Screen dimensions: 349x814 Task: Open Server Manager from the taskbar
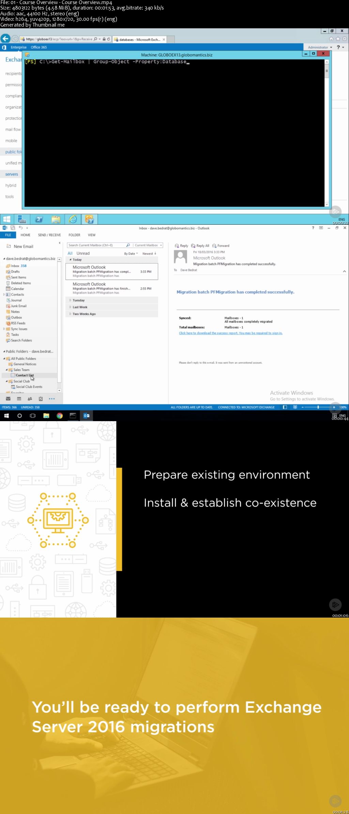coord(22,219)
